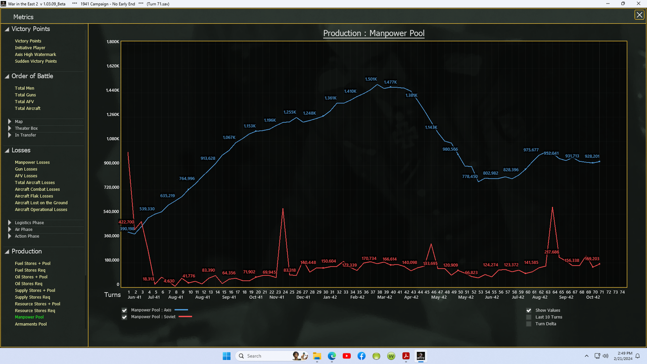Open the Initiative Player metric
Image resolution: width=647 pixels, height=364 pixels.
[x=30, y=48]
